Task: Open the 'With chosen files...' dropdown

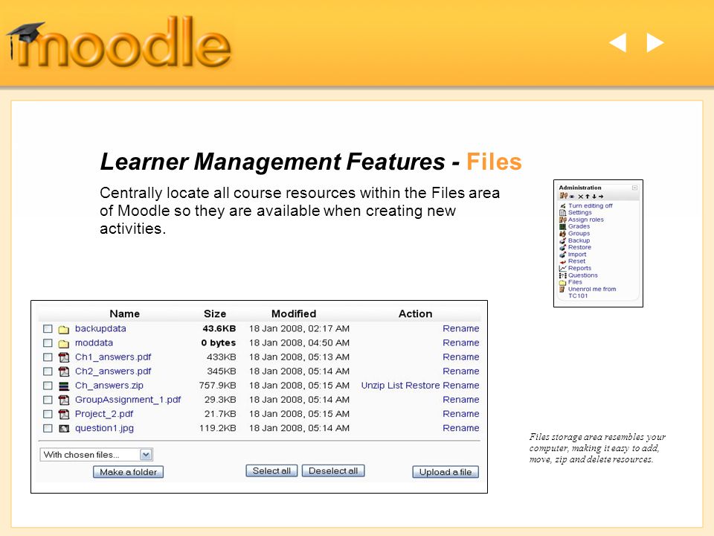Action: coord(96,454)
